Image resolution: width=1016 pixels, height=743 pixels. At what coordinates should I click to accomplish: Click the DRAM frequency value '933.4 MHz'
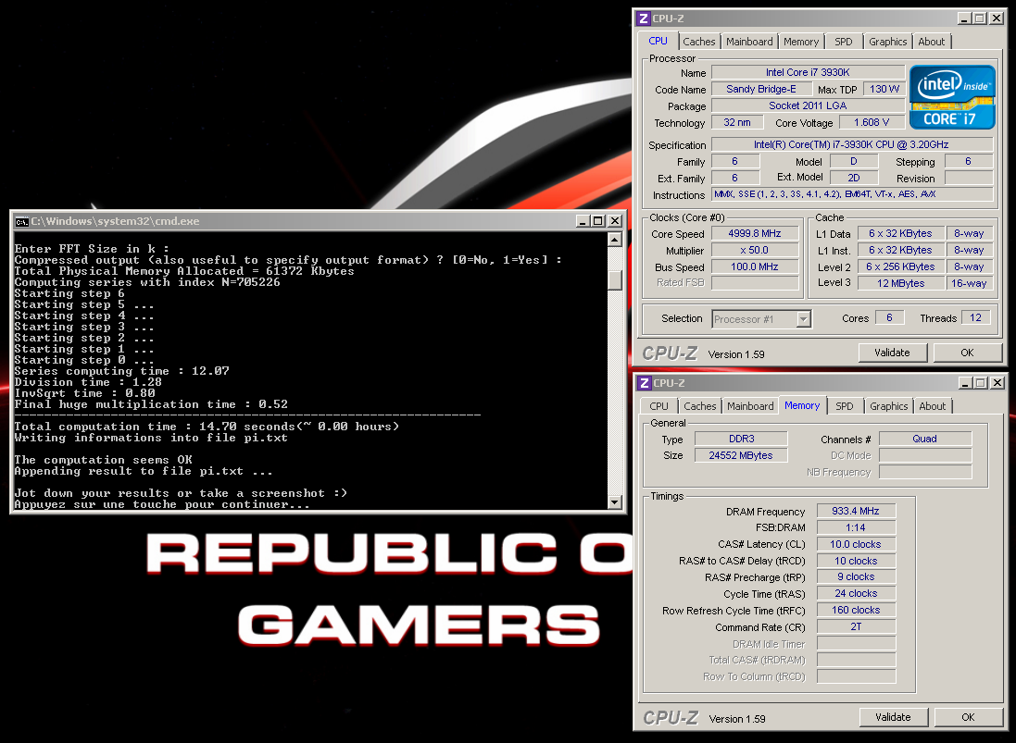click(856, 512)
